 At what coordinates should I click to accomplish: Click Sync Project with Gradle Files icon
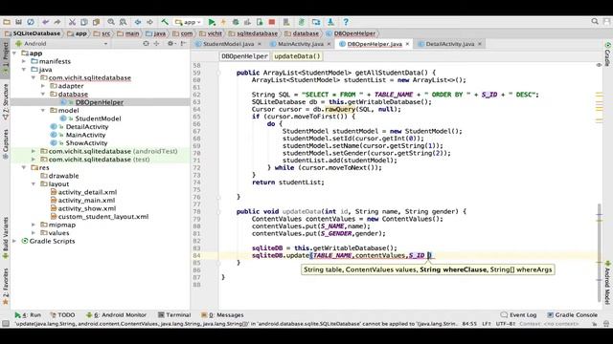(x=302, y=22)
